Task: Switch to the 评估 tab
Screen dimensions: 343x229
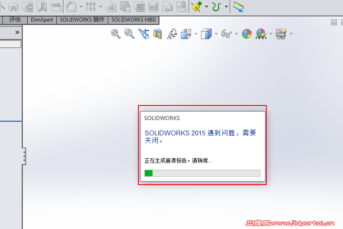Action: click(x=15, y=20)
